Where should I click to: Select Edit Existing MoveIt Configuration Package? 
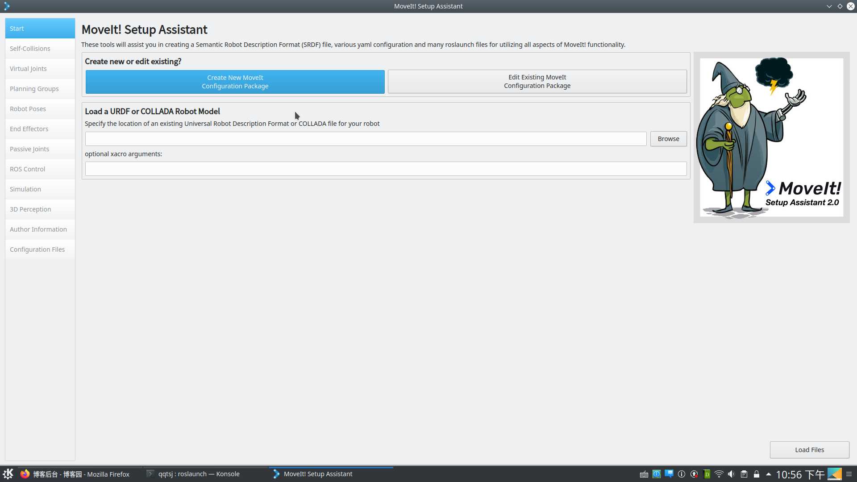coord(537,81)
